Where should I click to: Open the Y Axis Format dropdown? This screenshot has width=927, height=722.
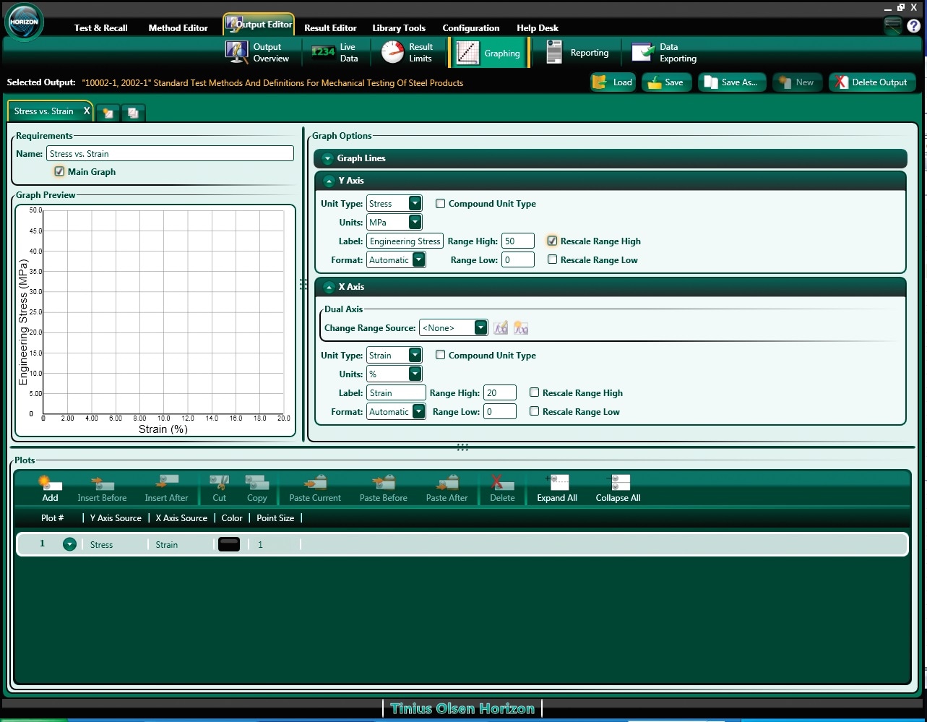[418, 260]
